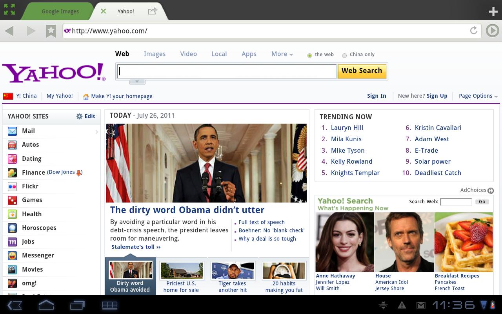Select 'the web' radio button

pyautogui.click(x=309, y=55)
